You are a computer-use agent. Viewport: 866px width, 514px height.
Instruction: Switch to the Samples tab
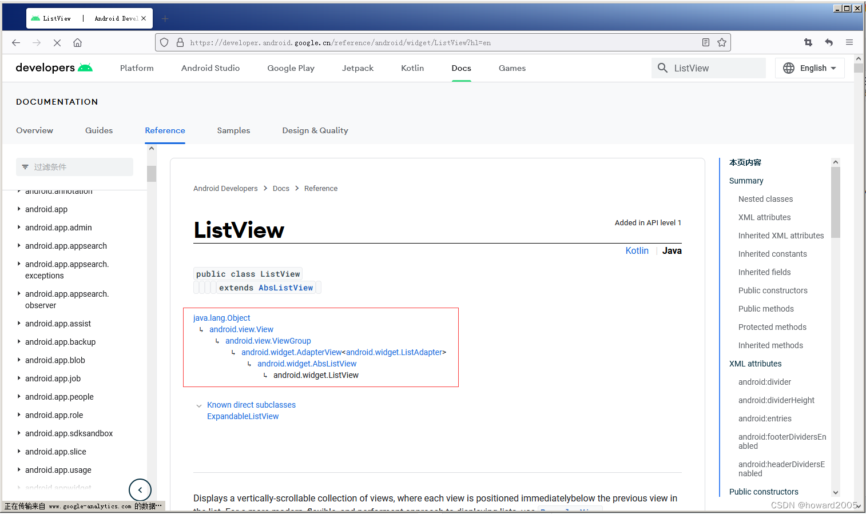tap(233, 130)
